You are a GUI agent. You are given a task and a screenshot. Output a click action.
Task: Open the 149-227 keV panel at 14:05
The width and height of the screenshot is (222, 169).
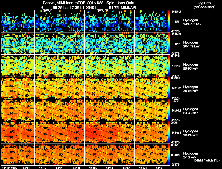(10, 21)
